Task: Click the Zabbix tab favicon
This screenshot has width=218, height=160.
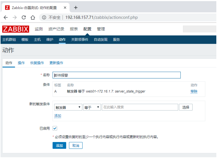Action: pyautogui.click(x=7, y=7)
